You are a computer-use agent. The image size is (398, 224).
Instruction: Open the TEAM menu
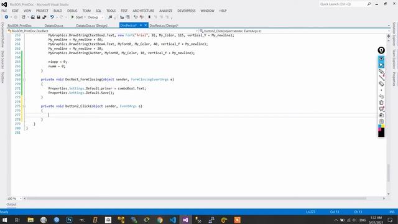86,11
